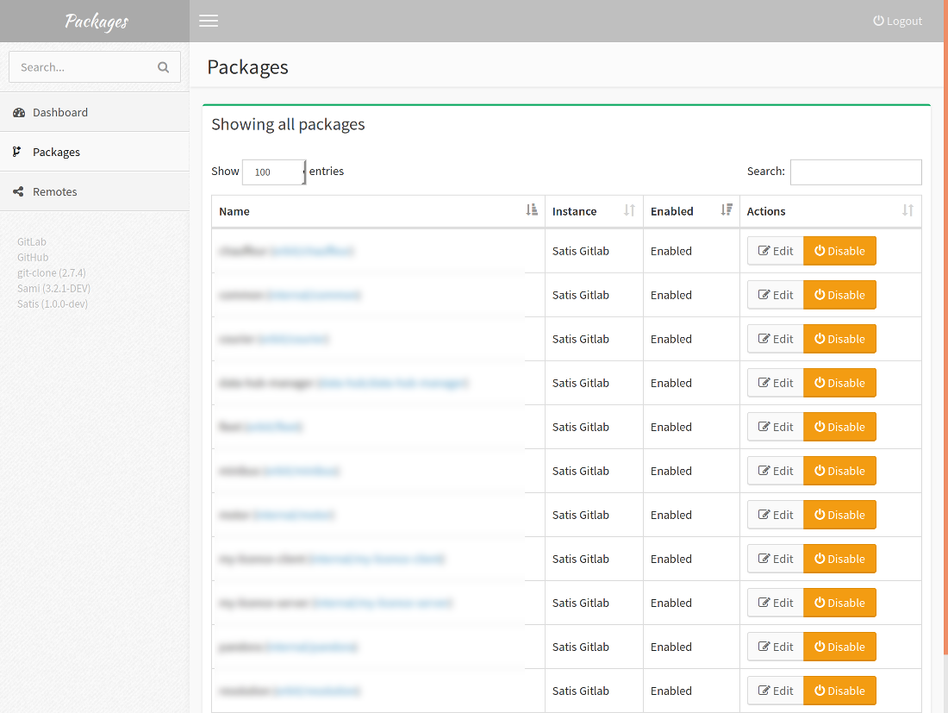Viewport: 948px width, 713px height.
Task: Disable the package in the fifth row
Action: [x=839, y=427]
